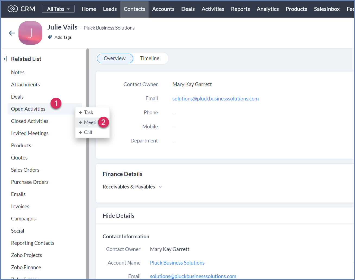This screenshot has width=355, height=280.
Task: Open Pluck Business Solutions account link
Action: [177, 263]
